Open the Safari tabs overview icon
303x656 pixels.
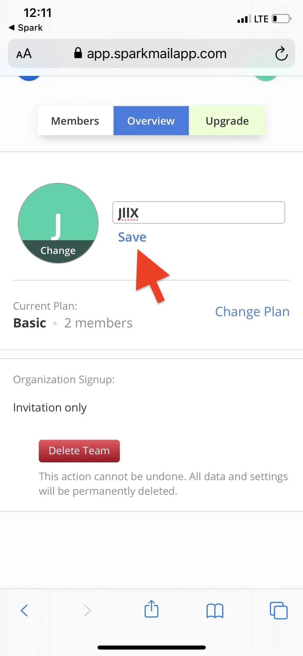(279, 610)
